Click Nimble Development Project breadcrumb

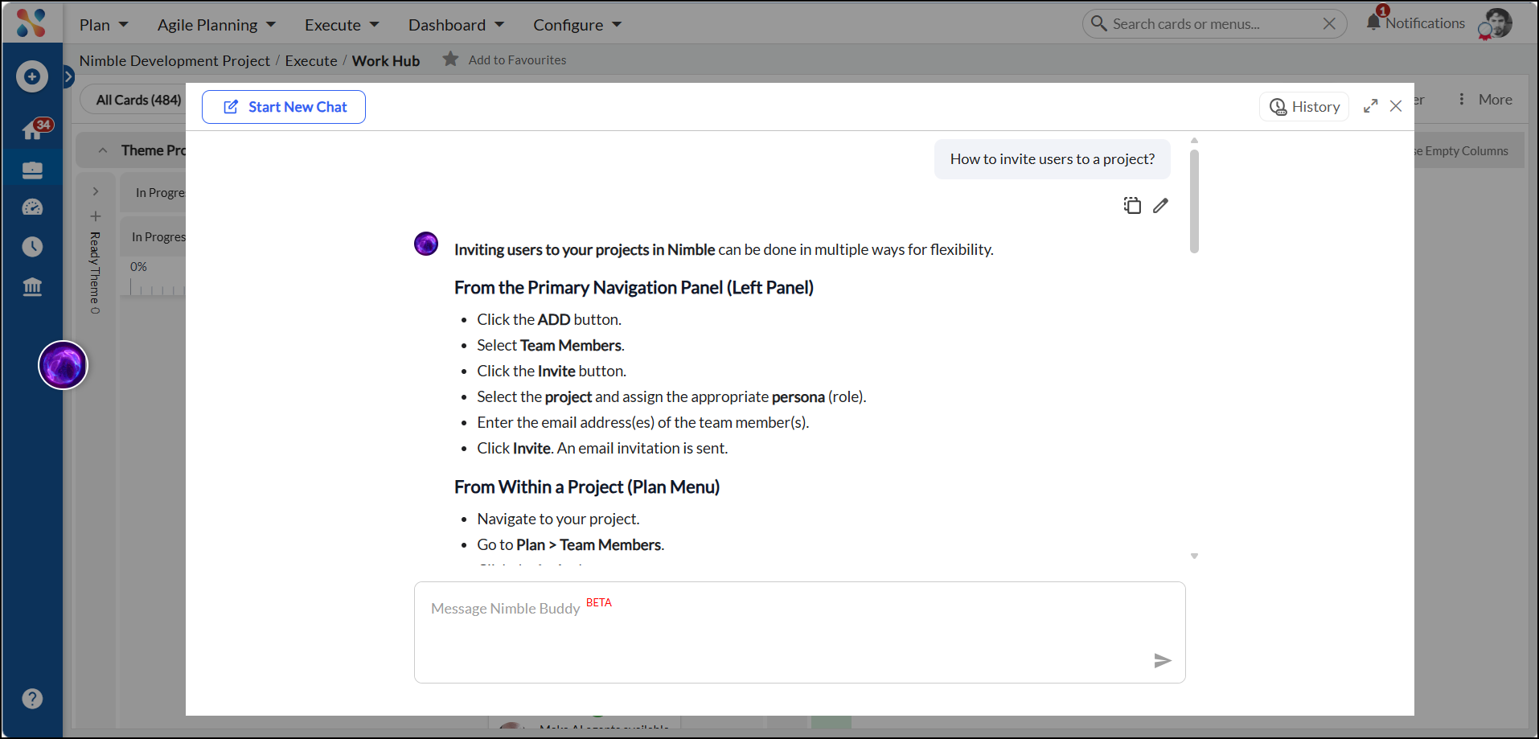pos(174,60)
